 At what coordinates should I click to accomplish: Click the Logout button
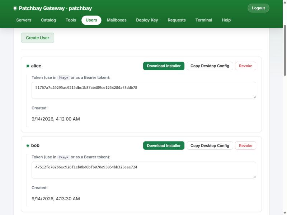coord(258,8)
